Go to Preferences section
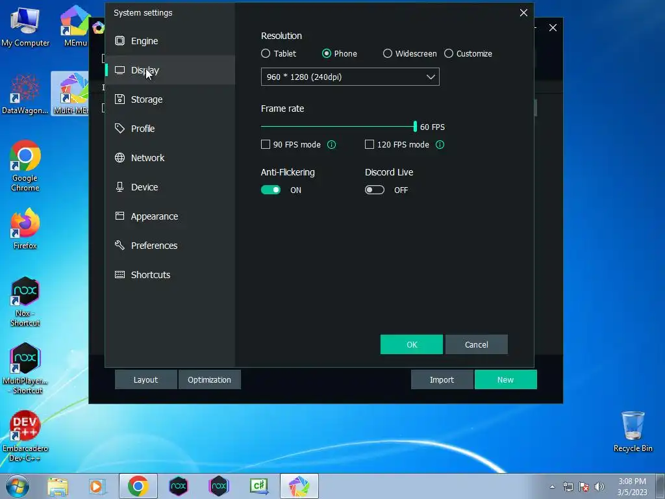 [x=170, y=246]
